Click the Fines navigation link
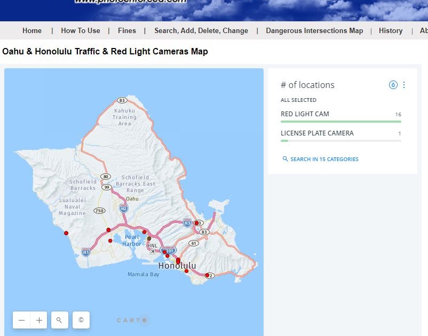 [127, 30]
